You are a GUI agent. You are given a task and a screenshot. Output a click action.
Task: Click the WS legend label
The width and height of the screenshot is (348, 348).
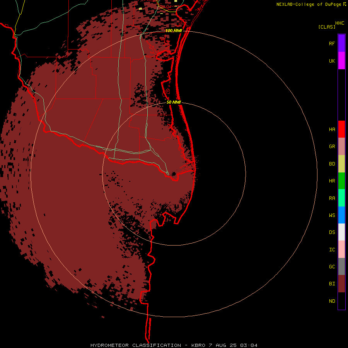click(x=332, y=215)
